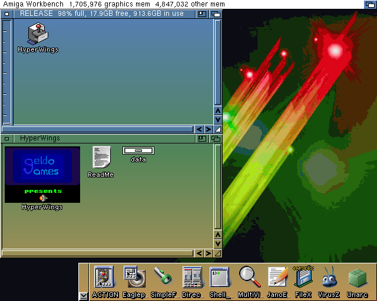Screen dimensions: 377x301
Task: Click the left arrow in RELEASE window
Action: 199,129
